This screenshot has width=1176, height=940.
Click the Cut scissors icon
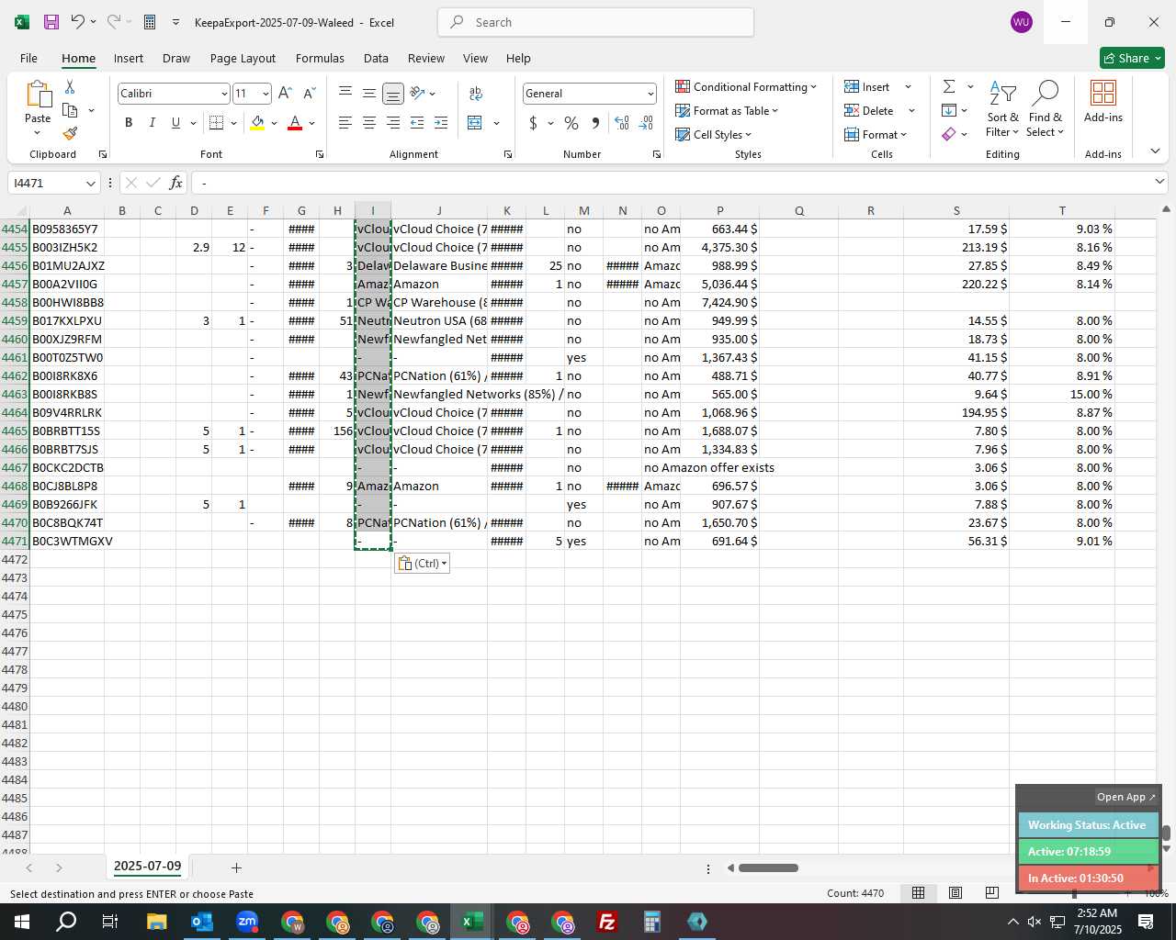click(x=70, y=87)
